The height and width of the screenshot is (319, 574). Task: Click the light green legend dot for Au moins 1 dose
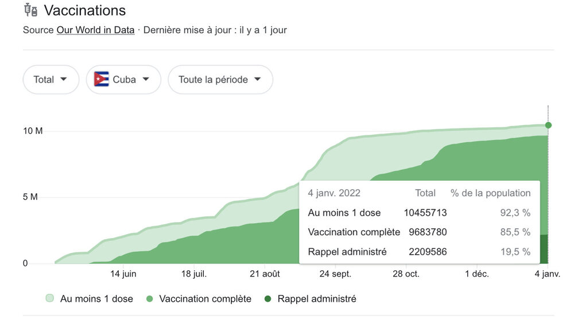(x=50, y=299)
